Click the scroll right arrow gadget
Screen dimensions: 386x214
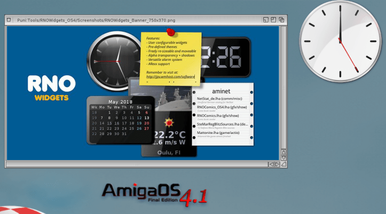pyautogui.click(x=277, y=164)
